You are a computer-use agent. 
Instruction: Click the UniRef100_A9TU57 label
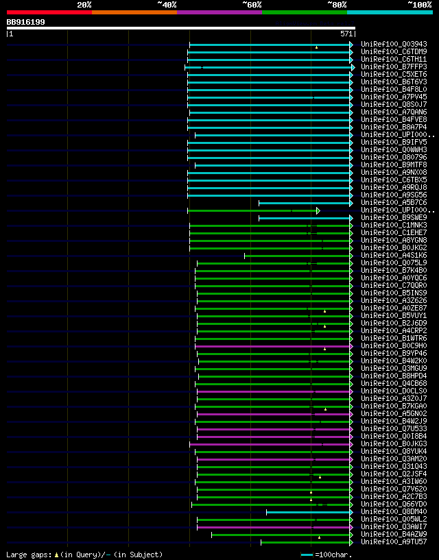click(394, 541)
